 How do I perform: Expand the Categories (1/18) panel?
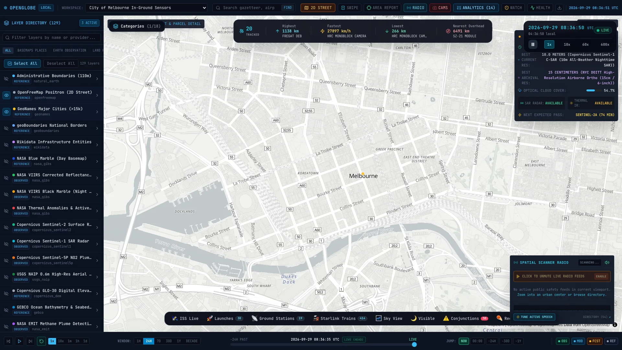136,26
